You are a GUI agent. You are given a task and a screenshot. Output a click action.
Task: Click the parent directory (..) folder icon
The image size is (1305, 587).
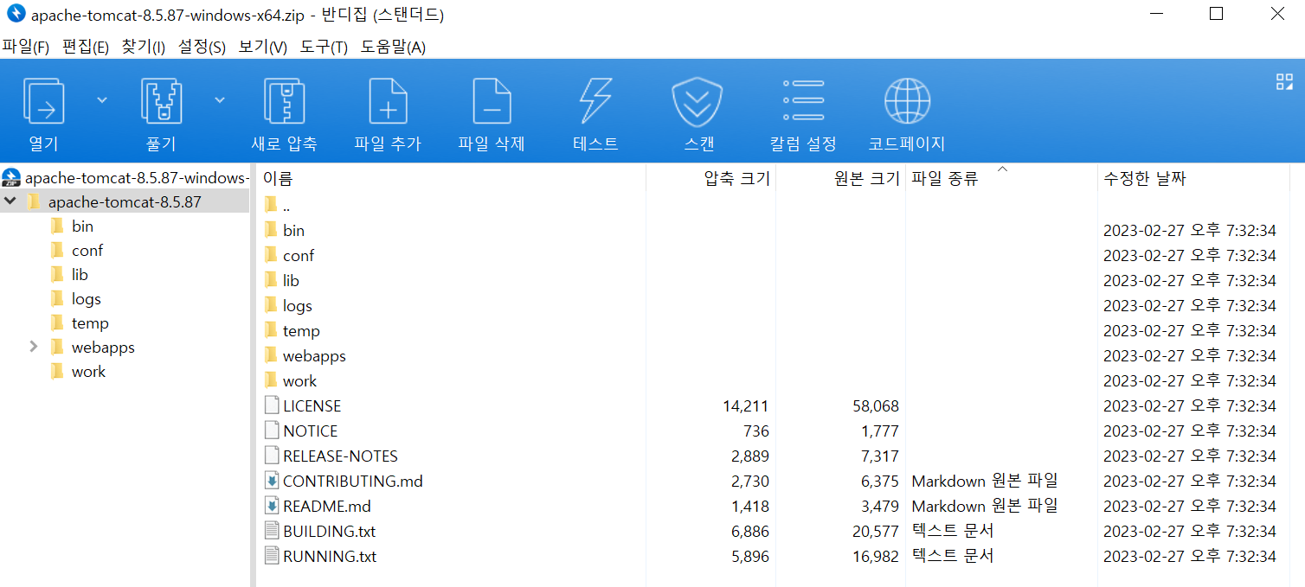pyautogui.click(x=272, y=205)
